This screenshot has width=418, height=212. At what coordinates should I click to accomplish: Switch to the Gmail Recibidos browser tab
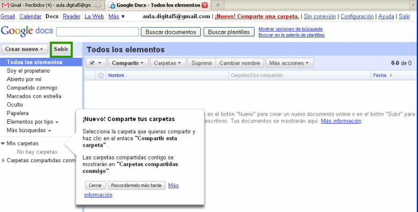tap(52, 5)
